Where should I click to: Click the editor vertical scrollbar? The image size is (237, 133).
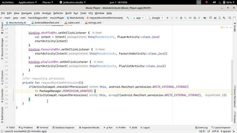pos(232,91)
